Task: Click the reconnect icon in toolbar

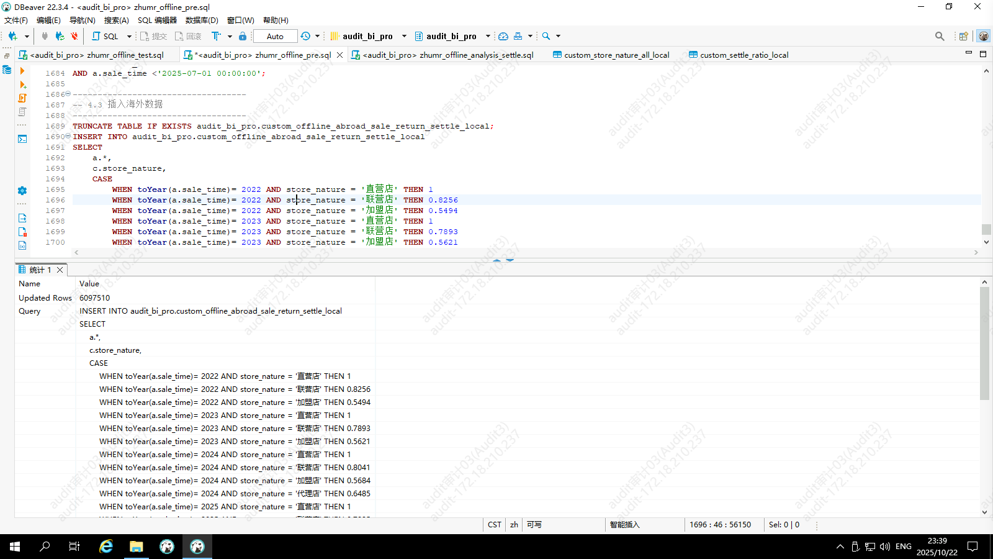Action: 60,36
